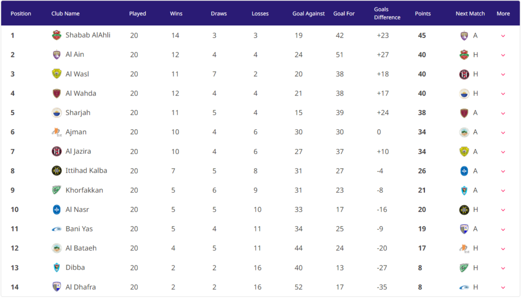Show more details for Khorfakkan
The image size is (521, 298).
coord(503,191)
